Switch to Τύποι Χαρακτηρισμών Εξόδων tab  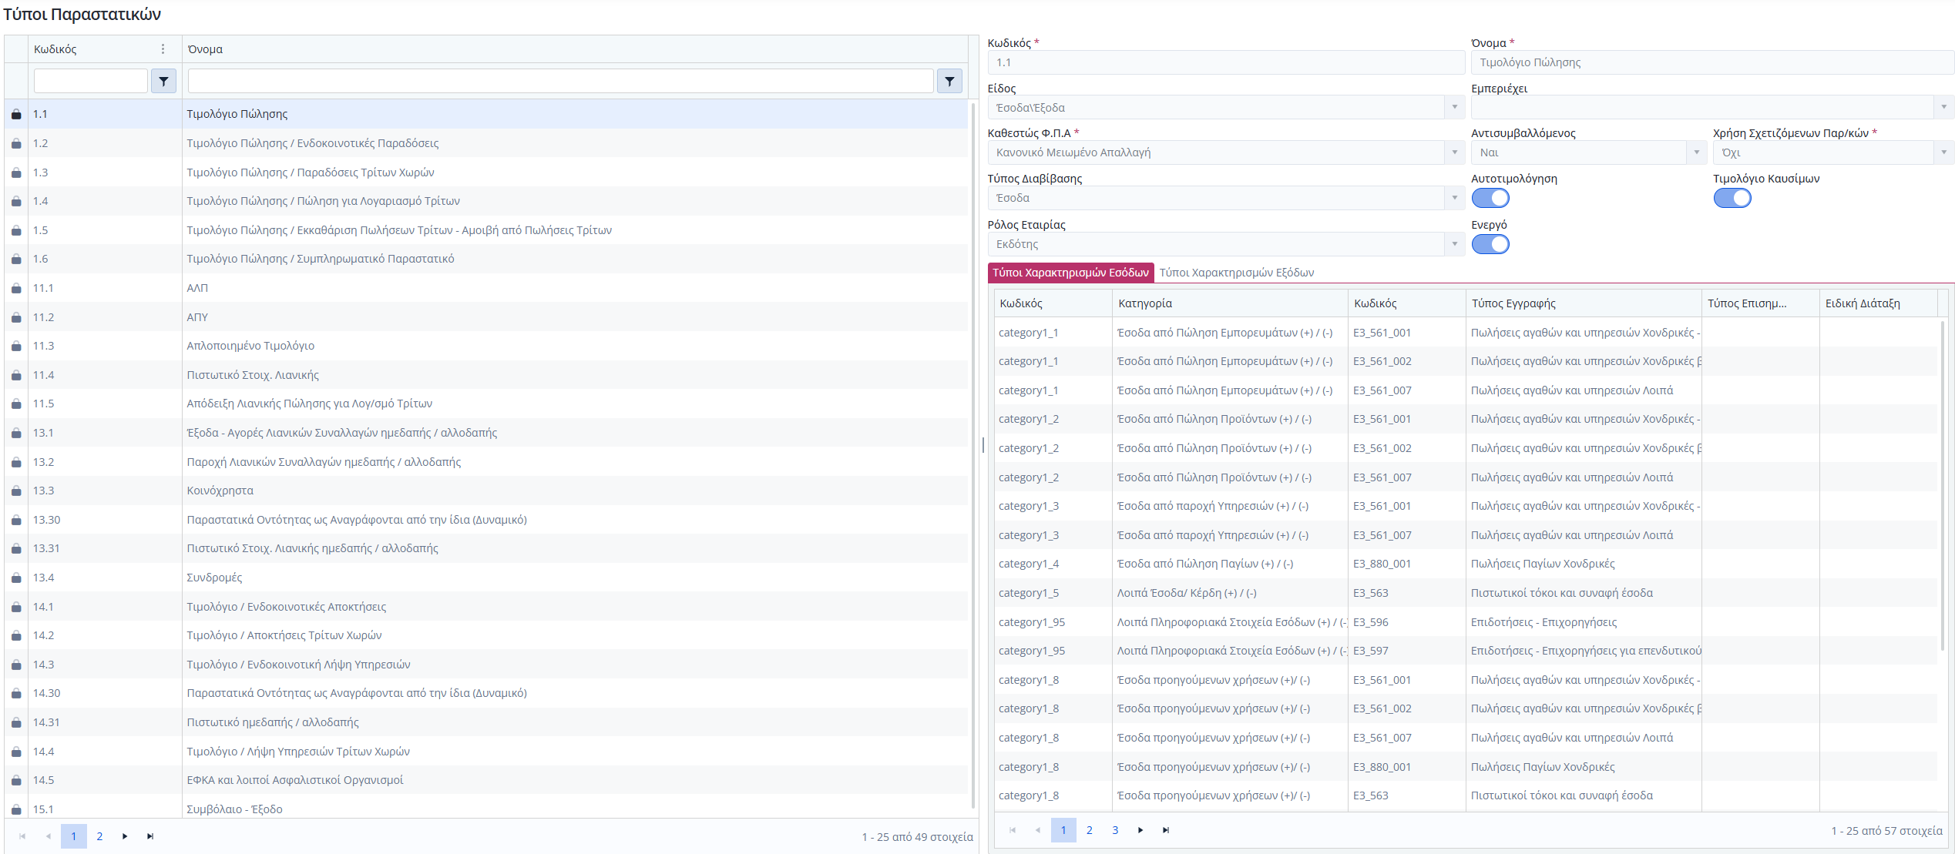pyautogui.click(x=1236, y=273)
